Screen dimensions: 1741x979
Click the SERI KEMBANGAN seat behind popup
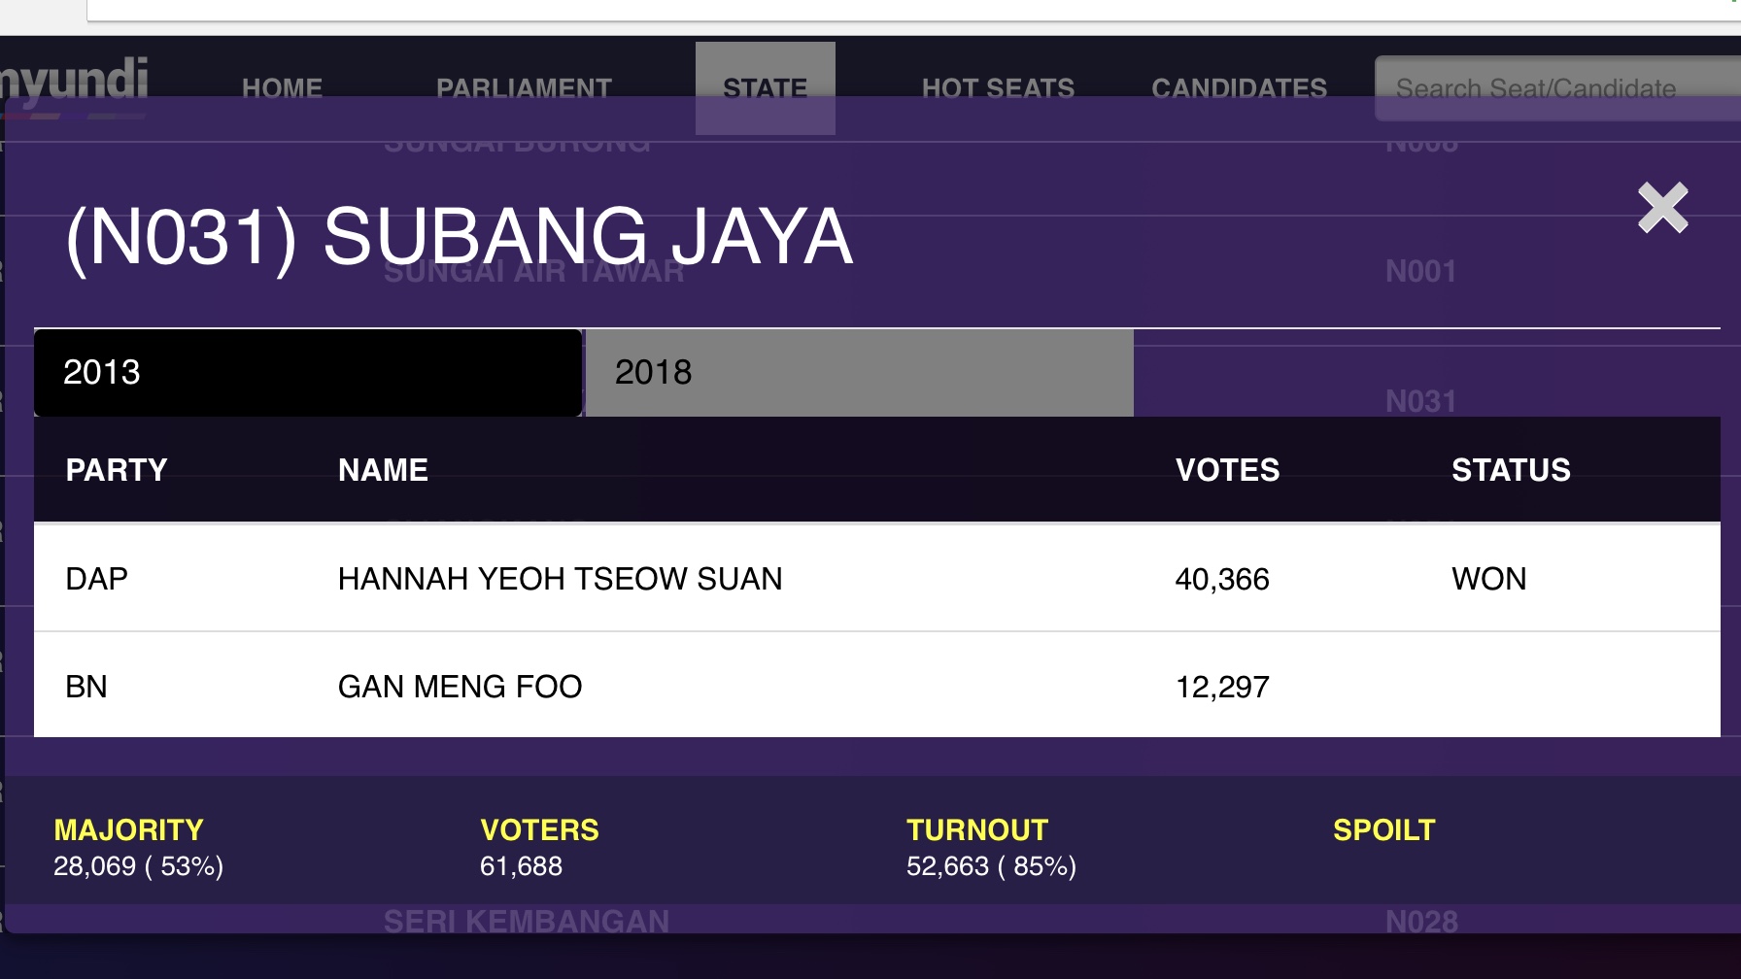click(x=527, y=921)
